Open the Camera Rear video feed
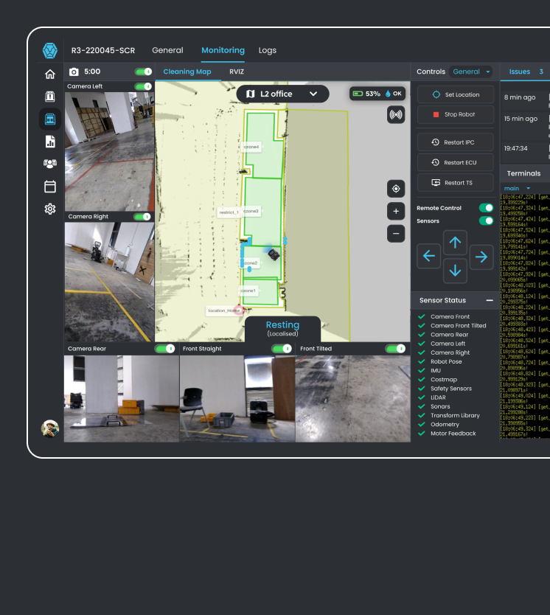The height and width of the screenshot is (615, 550). [x=122, y=398]
